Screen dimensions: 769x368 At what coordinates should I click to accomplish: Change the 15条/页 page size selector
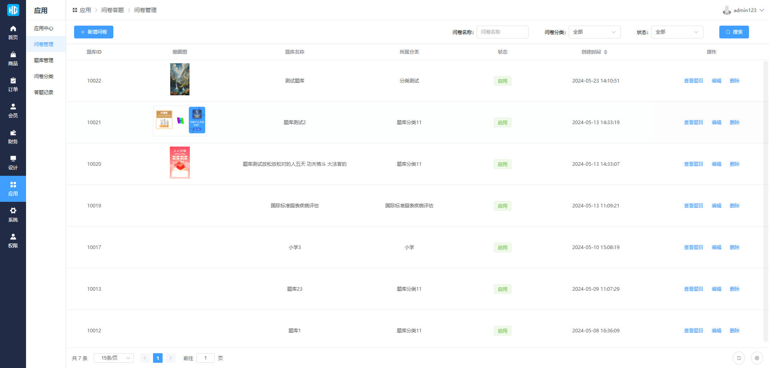point(114,358)
